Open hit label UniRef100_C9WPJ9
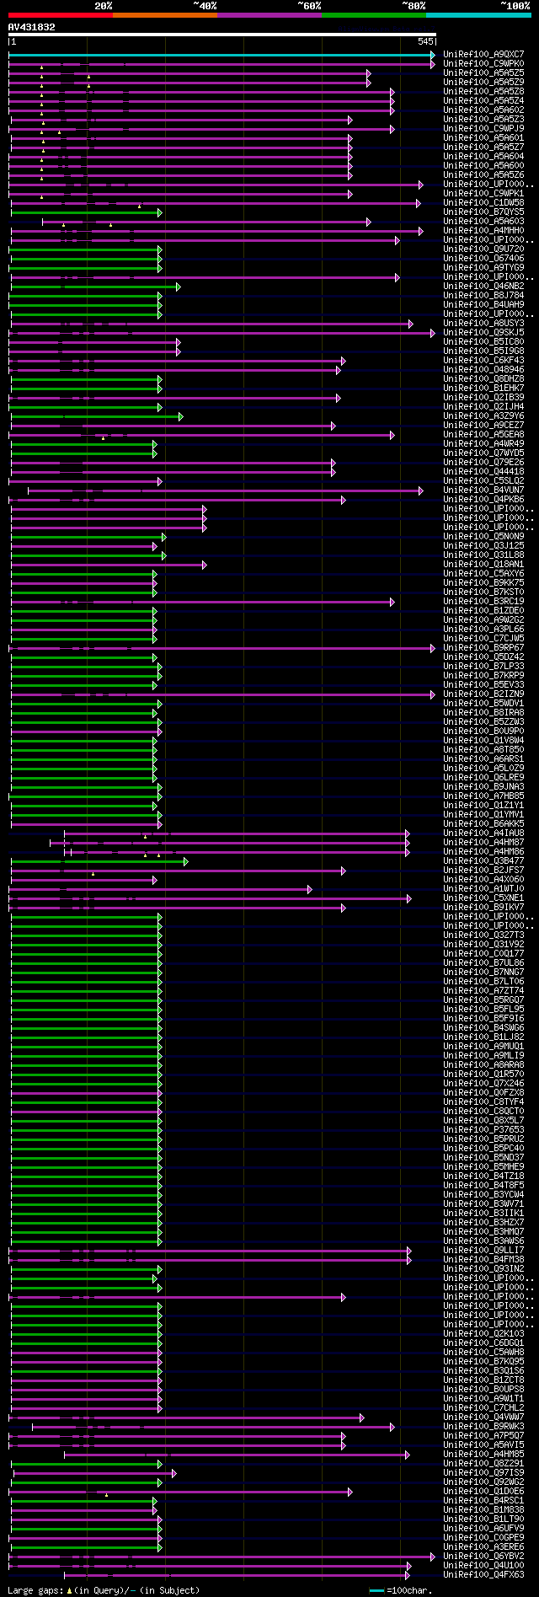 483,129
